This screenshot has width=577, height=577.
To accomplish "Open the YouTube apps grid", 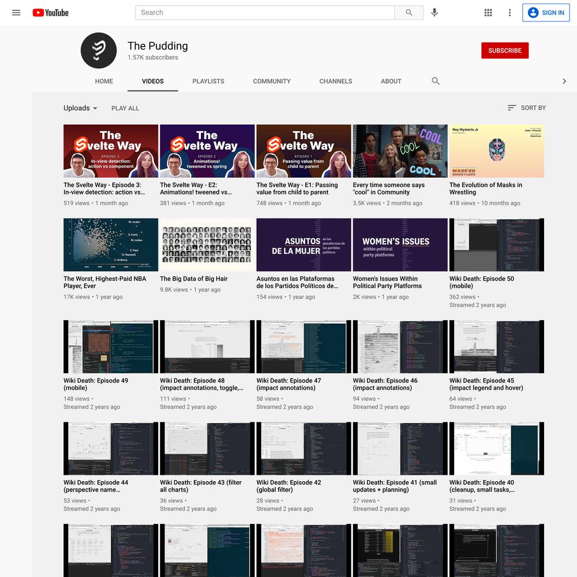I will 488,13.
